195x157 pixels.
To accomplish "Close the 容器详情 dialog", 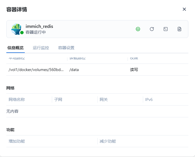I will (x=184, y=9).
